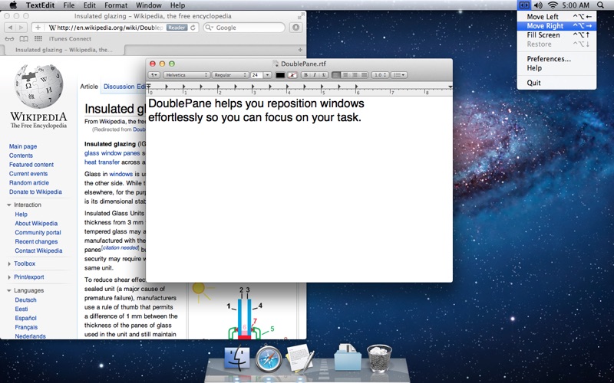Align text right in TextEdit
This screenshot has height=383, width=614.
[355, 75]
